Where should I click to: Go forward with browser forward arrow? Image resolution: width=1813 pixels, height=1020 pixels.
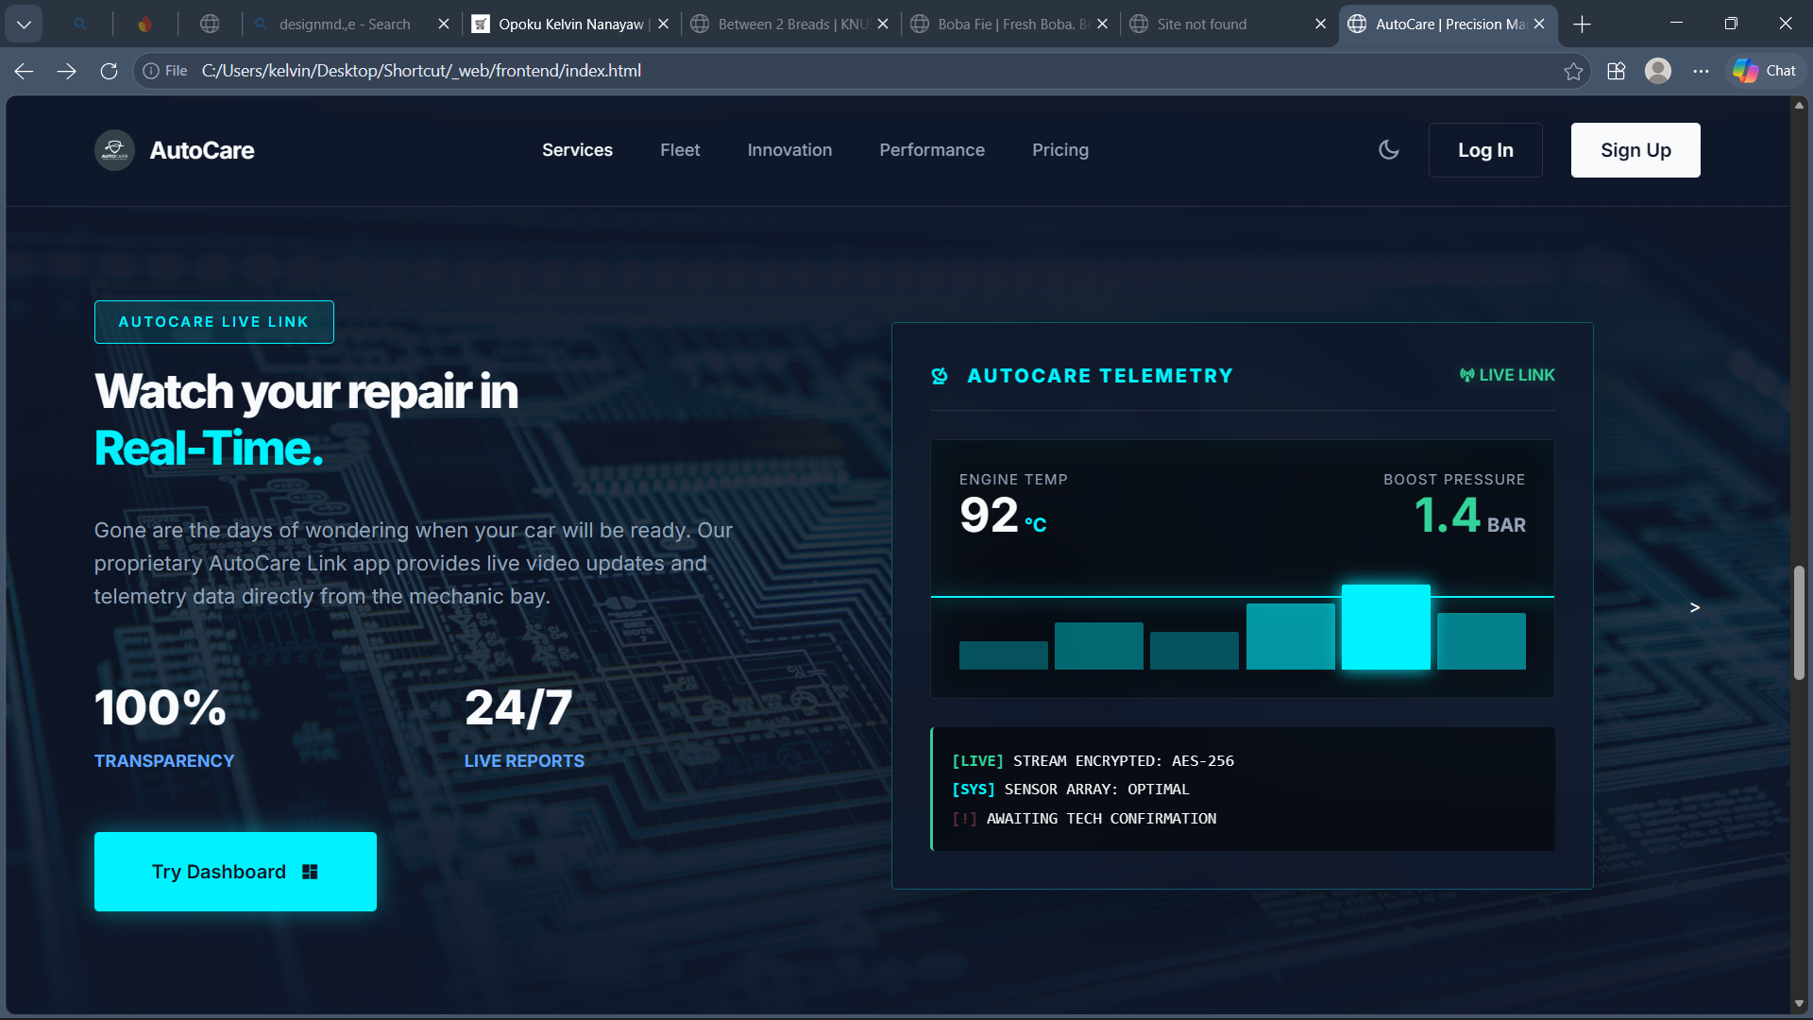pyautogui.click(x=66, y=71)
